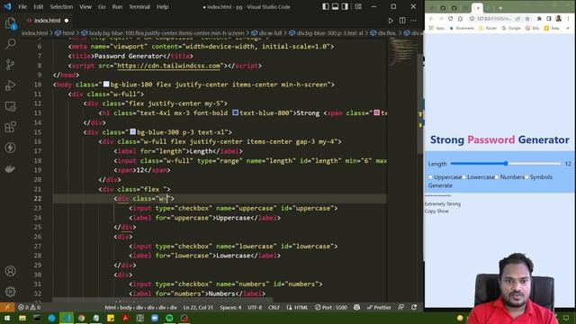This screenshot has height=324, width=576.
Task: Open the Help menu
Action: tap(162, 6)
